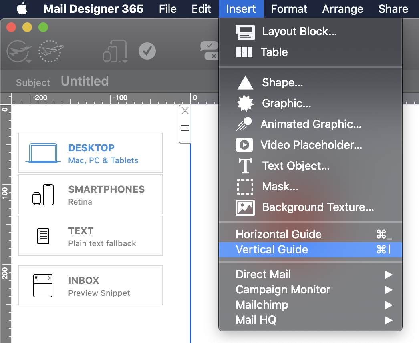Open the Share menu

[x=393, y=9]
